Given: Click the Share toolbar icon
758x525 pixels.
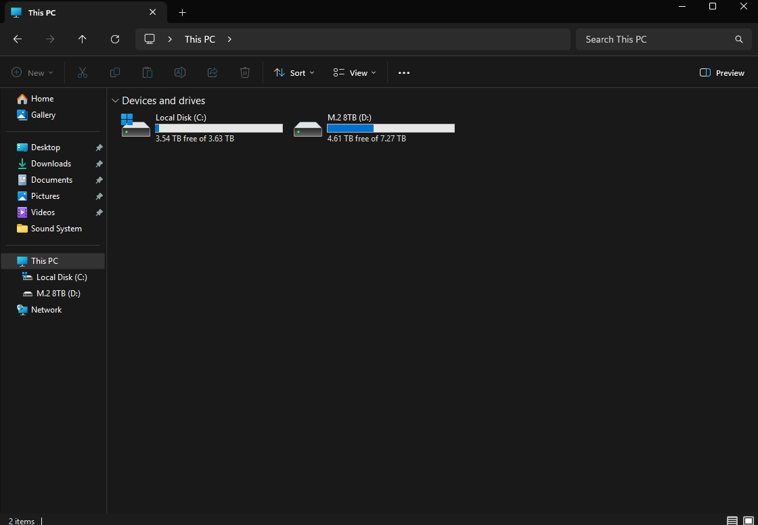Looking at the screenshot, I should (x=213, y=72).
